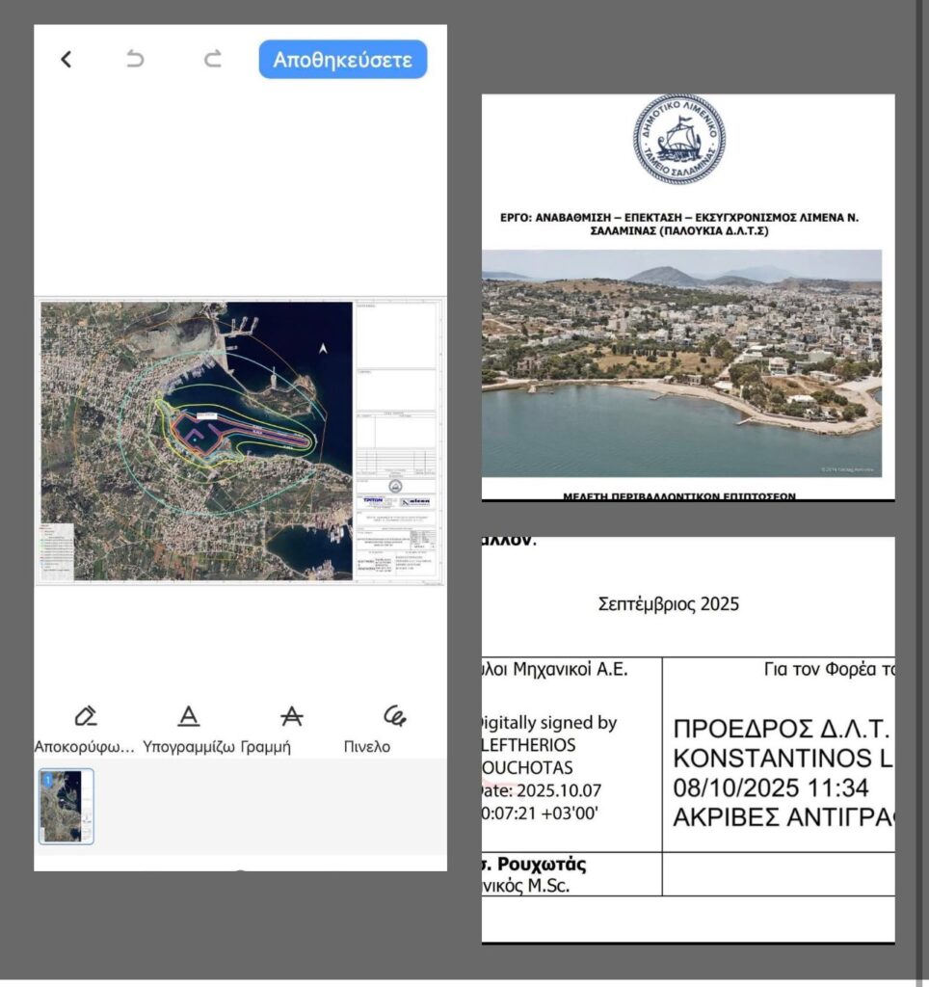This screenshot has height=987, width=929.
Task: Select the highlighter tool icon
Action: coord(86,716)
